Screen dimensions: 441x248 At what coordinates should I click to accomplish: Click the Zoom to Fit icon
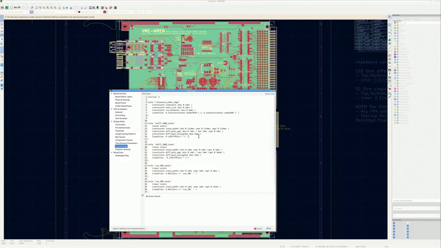point(48,8)
